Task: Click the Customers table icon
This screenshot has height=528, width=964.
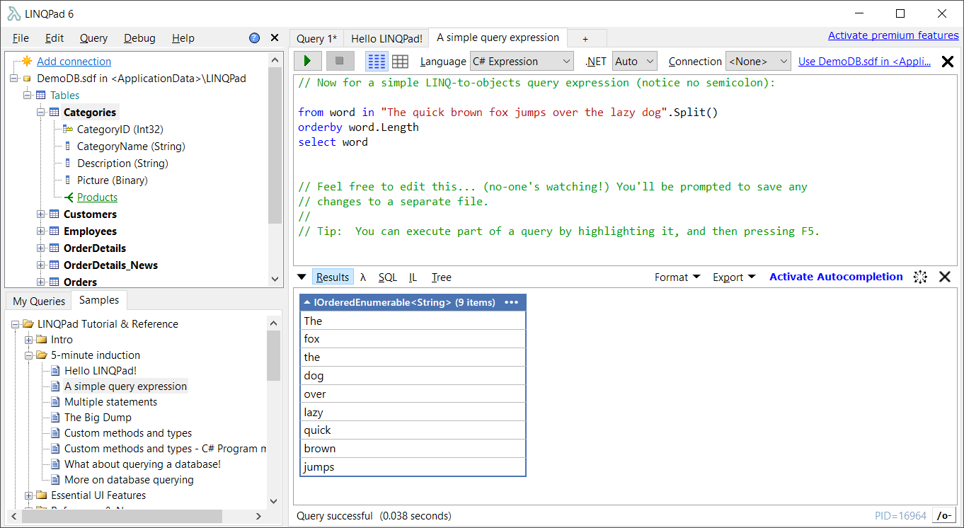Action: (x=54, y=214)
